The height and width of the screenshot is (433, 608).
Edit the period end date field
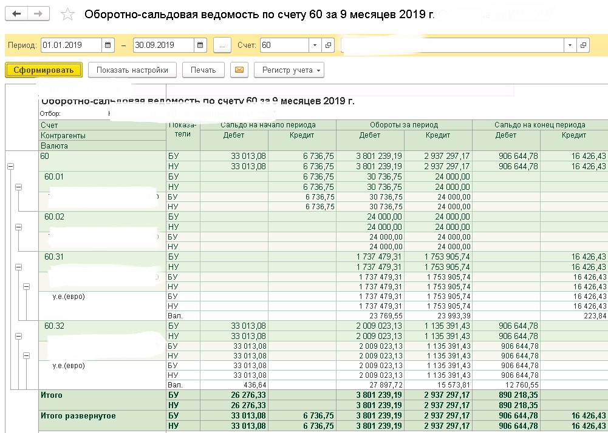click(163, 45)
